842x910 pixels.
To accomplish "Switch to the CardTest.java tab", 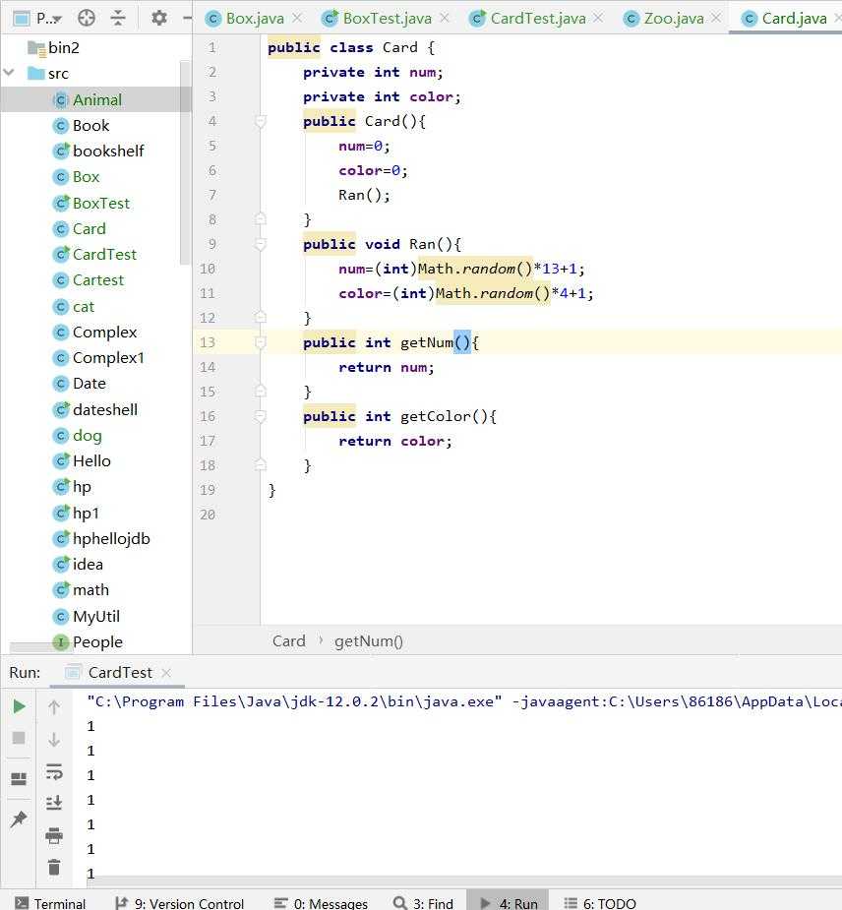I will [x=537, y=19].
